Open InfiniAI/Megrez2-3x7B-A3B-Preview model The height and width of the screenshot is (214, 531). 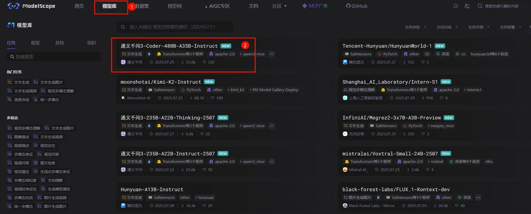[x=392, y=118]
